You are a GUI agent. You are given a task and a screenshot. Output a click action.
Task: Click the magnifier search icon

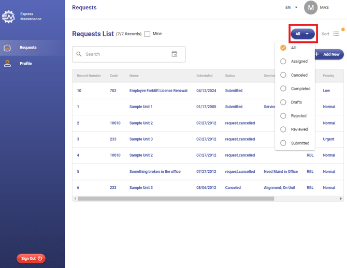click(79, 54)
